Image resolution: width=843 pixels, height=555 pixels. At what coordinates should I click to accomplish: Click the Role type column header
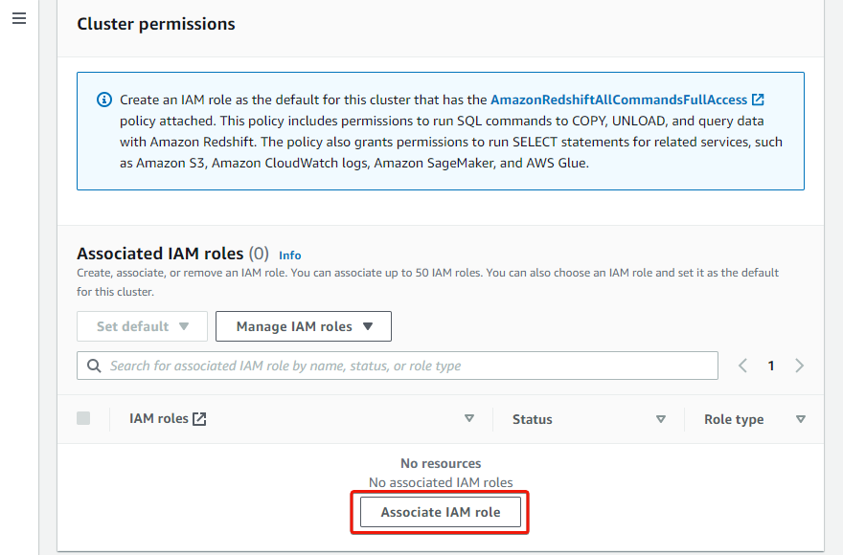coord(734,420)
